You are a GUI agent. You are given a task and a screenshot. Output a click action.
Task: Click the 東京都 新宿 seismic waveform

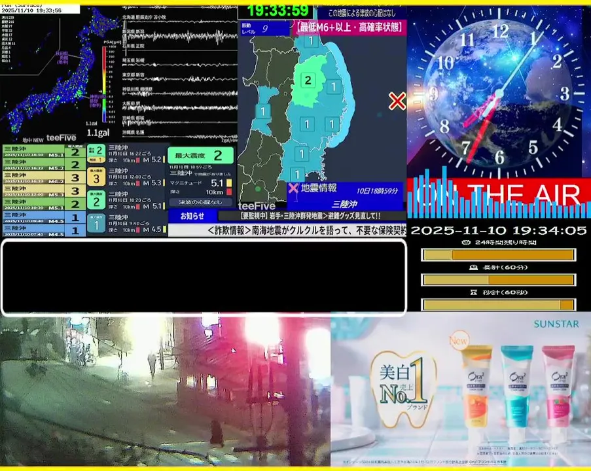pyautogui.click(x=180, y=79)
